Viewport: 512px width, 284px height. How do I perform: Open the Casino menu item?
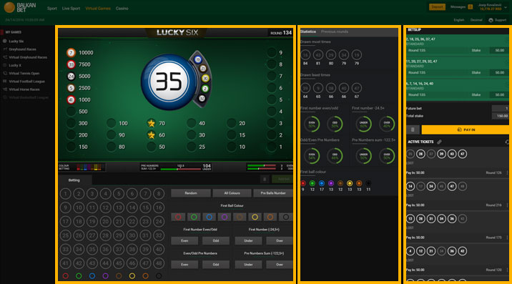coord(122,9)
